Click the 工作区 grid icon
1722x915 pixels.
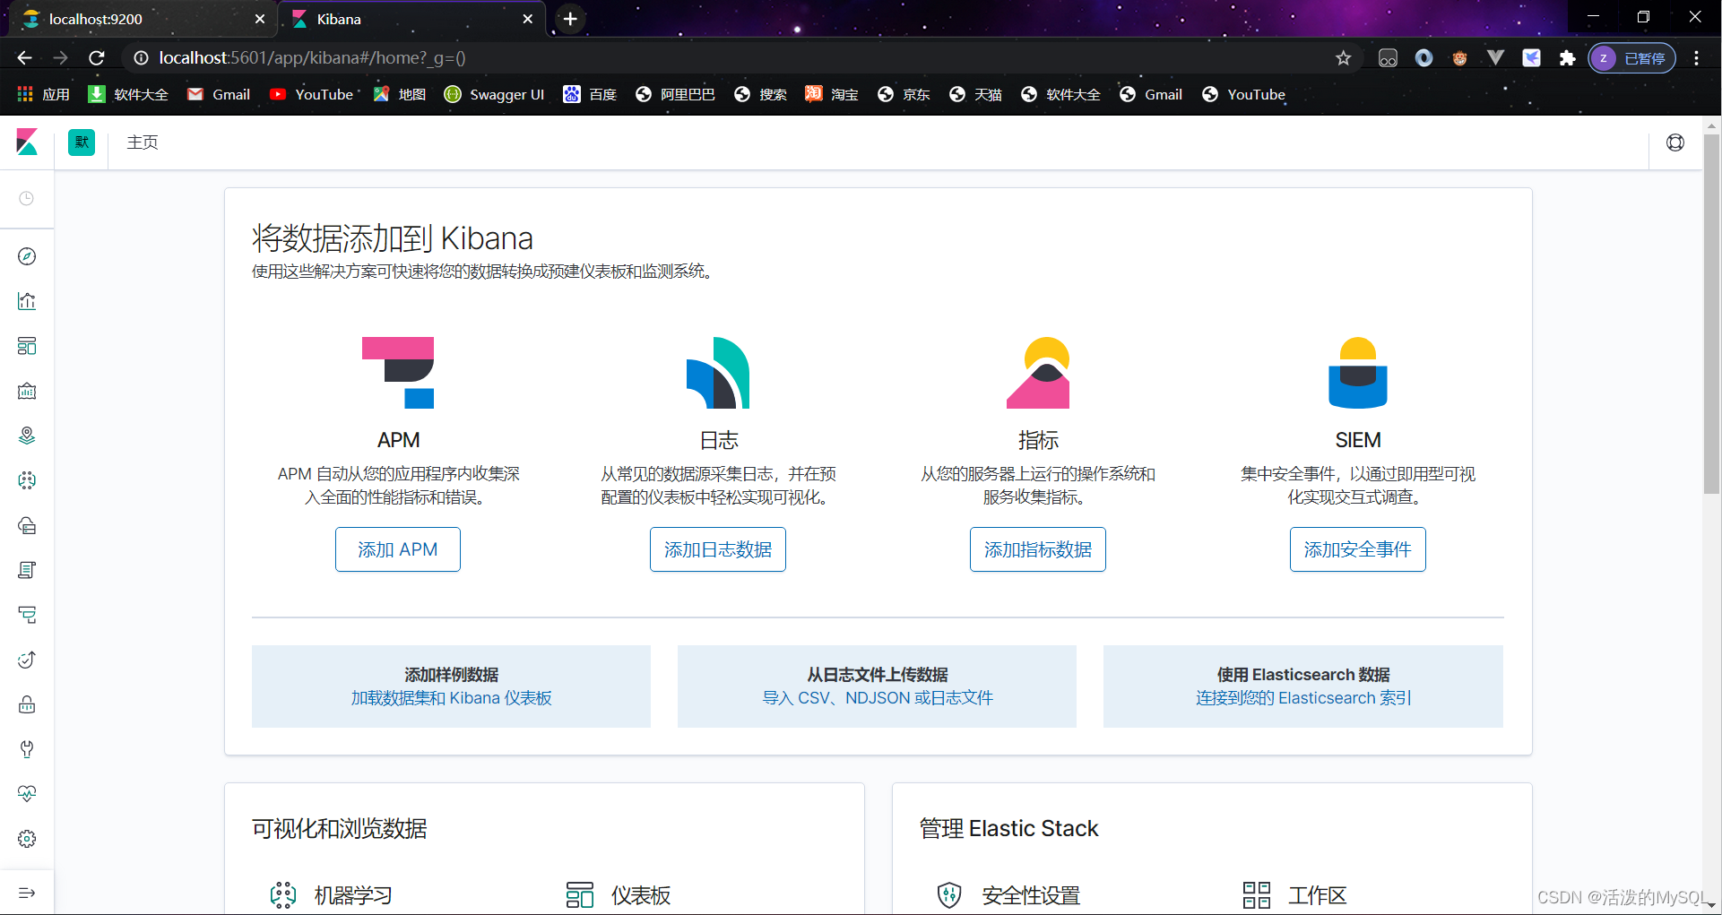[1257, 894]
